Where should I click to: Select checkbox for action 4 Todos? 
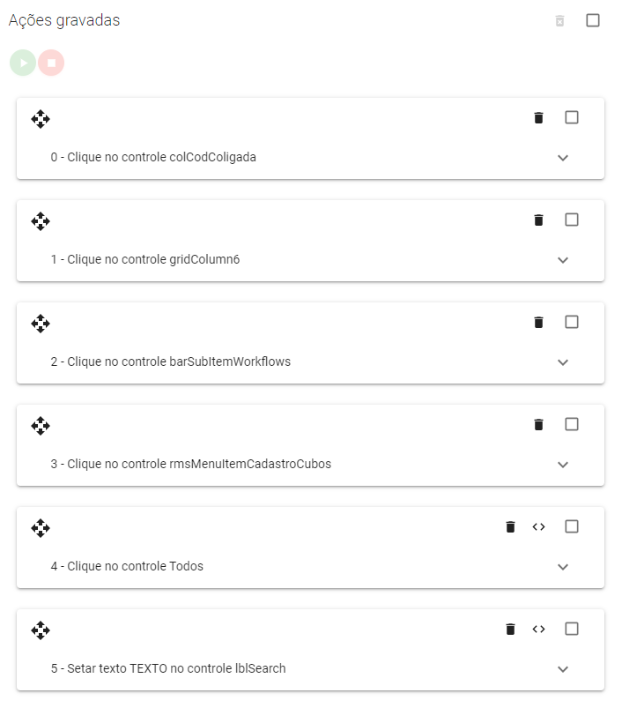coord(572,526)
